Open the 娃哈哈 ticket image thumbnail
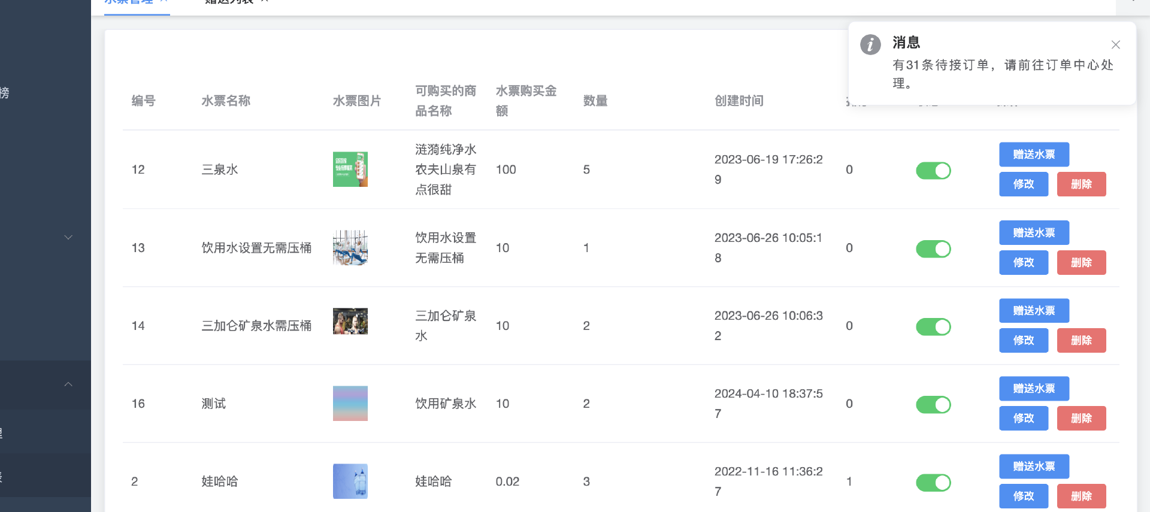Screen dimensions: 1150x512 click(x=350, y=481)
